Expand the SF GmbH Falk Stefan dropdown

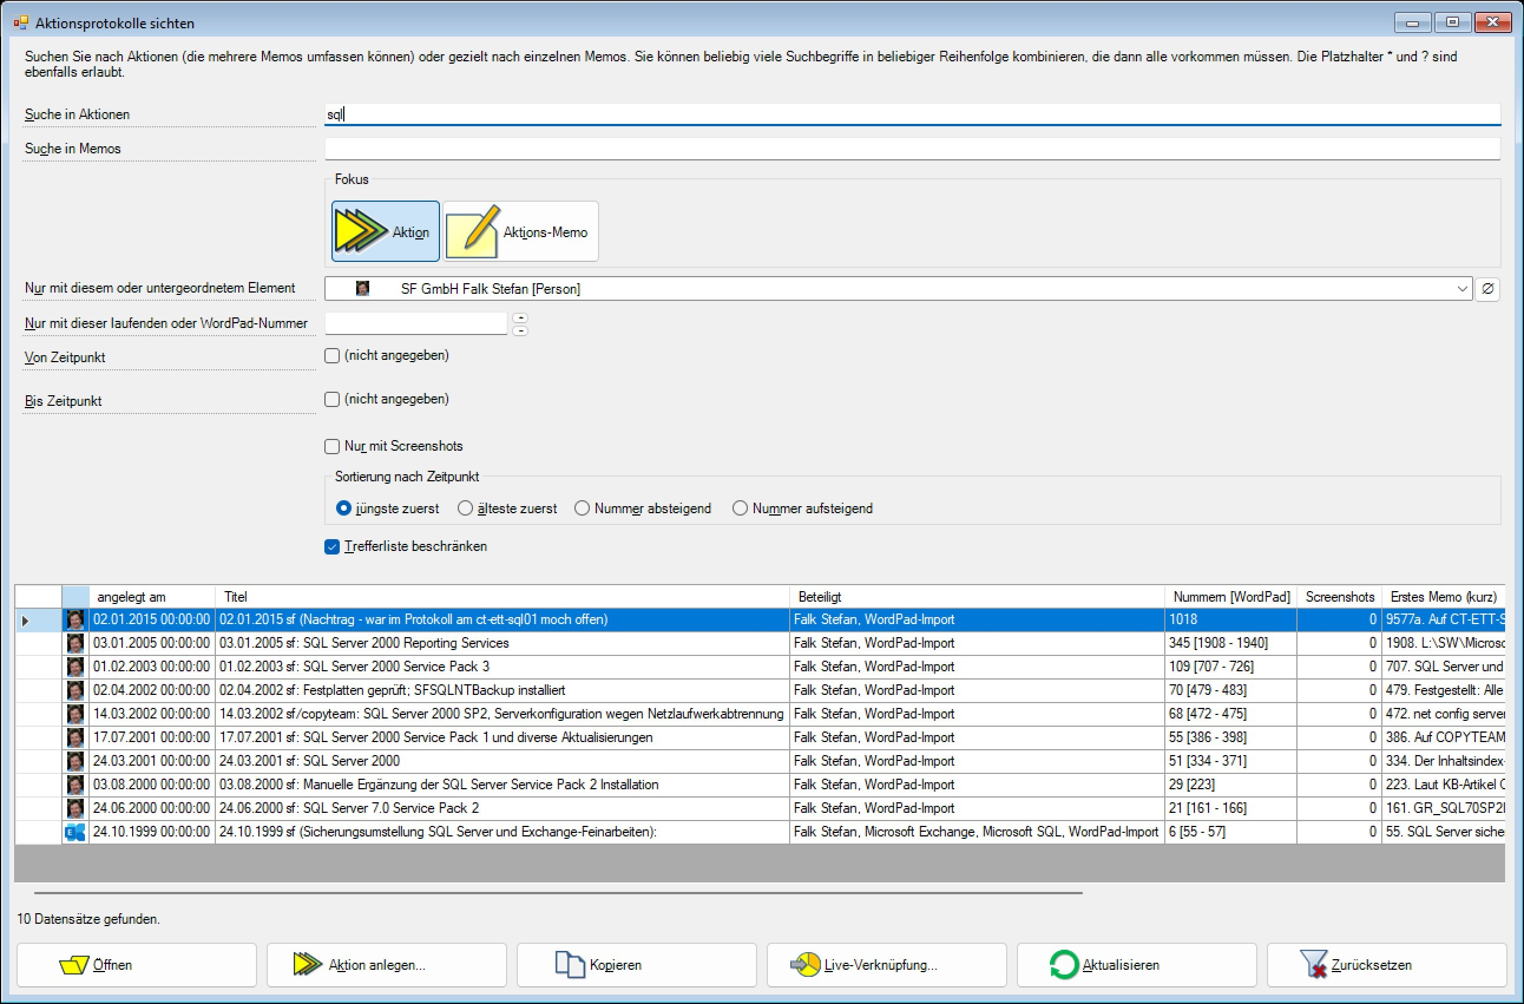point(1462,289)
